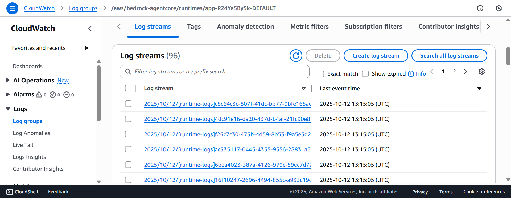Screen dimensions: 511x198
Task: Open Feedback in the footer
Action: point(58,192)
